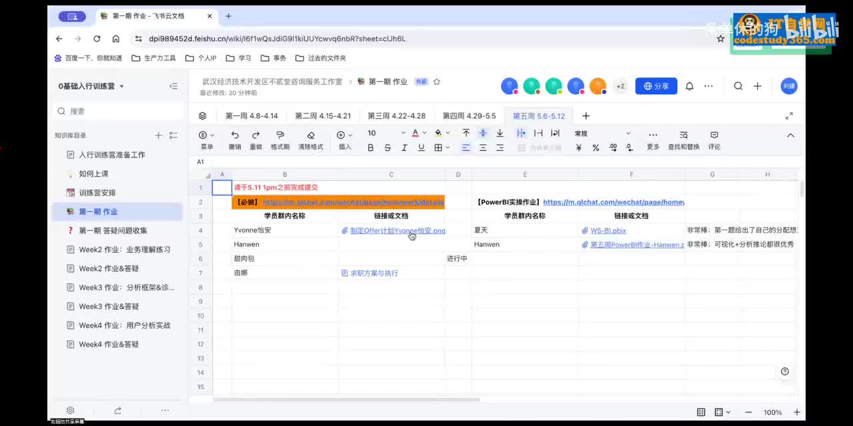The image size is (853, 426).
Task: Open the PowerBI homework qlchat link
Action: [613, 202]
